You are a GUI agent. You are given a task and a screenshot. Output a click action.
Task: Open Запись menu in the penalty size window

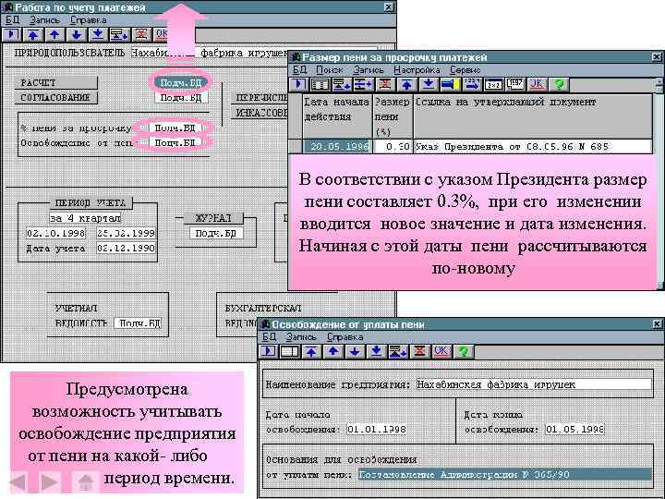pyautogui.click(x=369, y=69)
